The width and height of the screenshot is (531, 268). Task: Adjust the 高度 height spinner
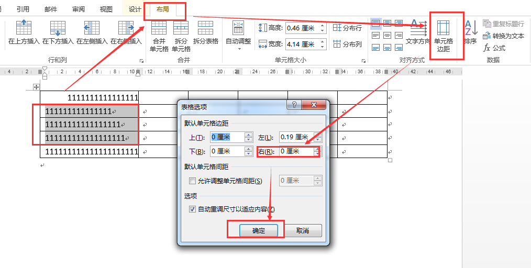[323, 28]
